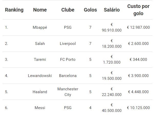The height and width of the screenshot is (116, 158).
Task: Click the Barcelona club cell
Action: pyautogui.click(x=68, y=76)
